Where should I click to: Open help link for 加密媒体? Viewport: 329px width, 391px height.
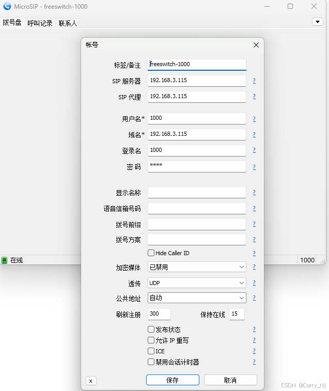(x=254, y=267)
